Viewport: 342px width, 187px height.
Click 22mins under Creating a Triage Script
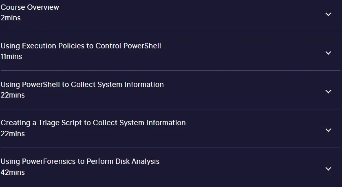coord(13,133)
